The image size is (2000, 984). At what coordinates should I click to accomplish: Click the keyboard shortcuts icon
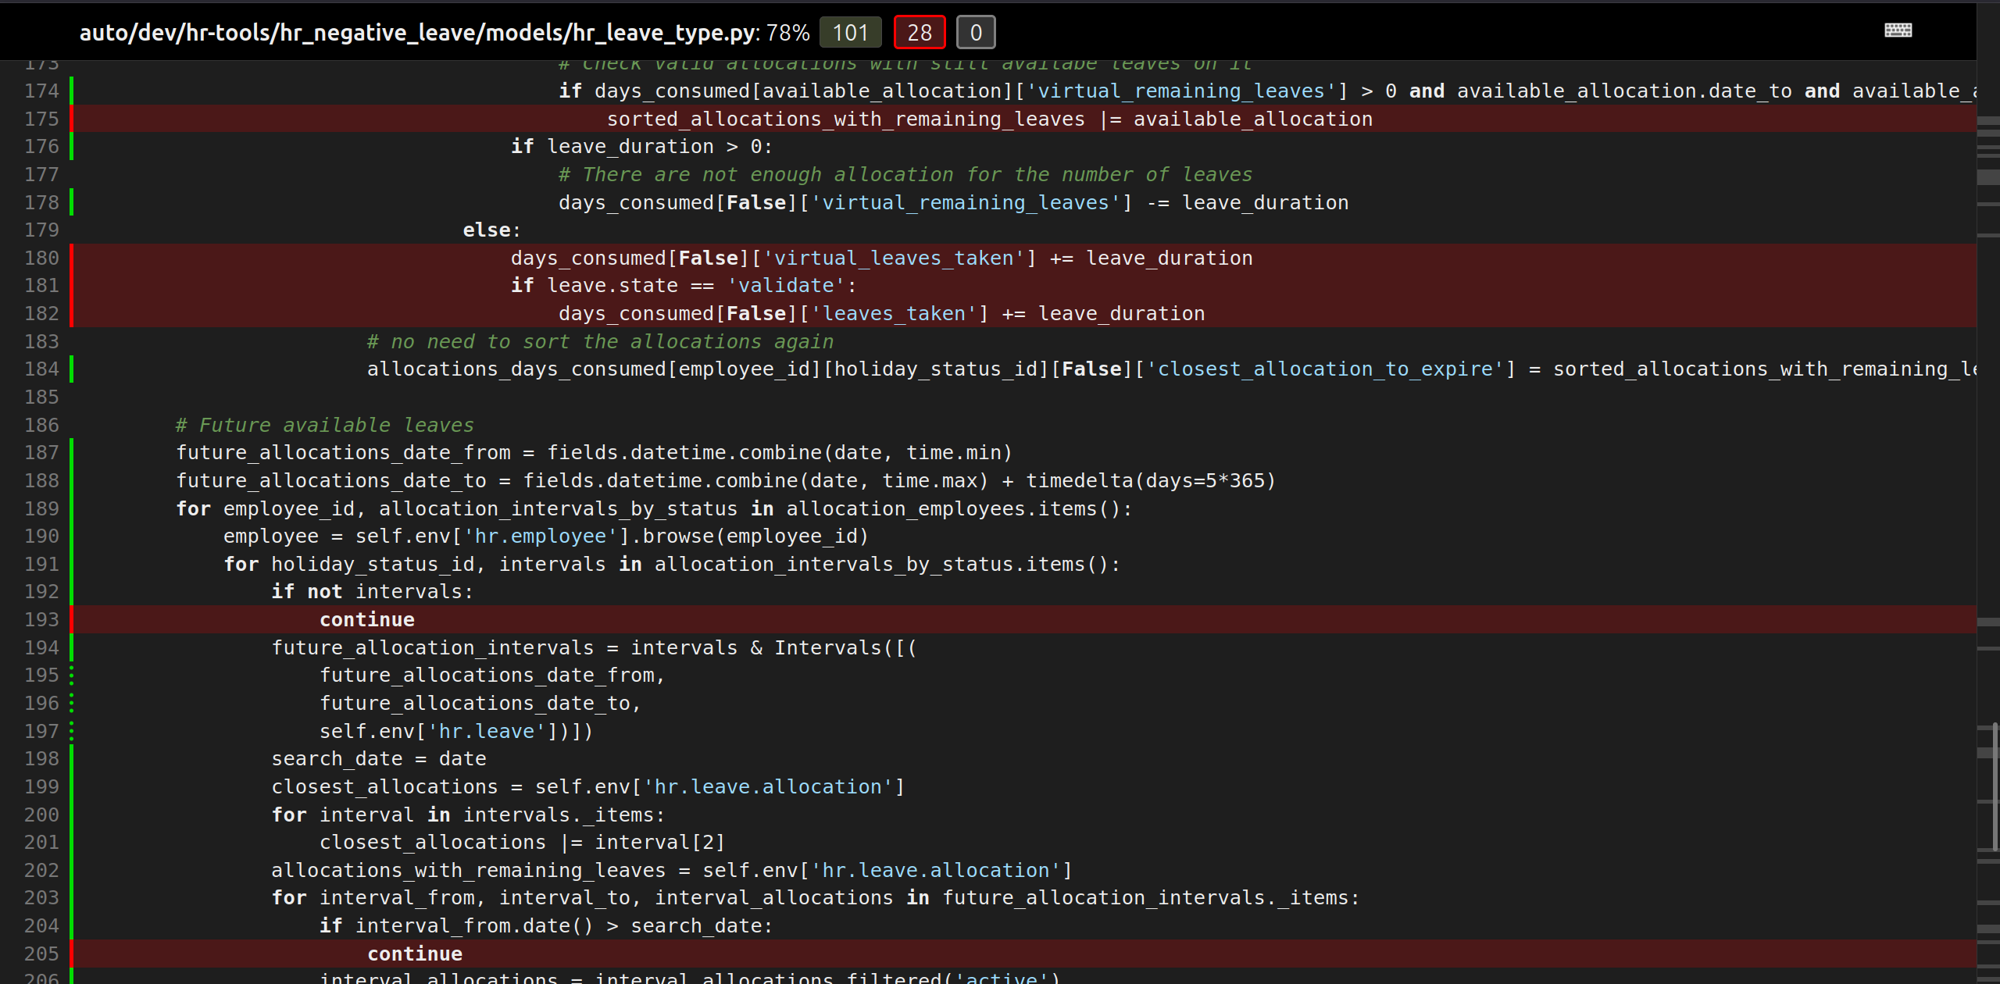1898,30
